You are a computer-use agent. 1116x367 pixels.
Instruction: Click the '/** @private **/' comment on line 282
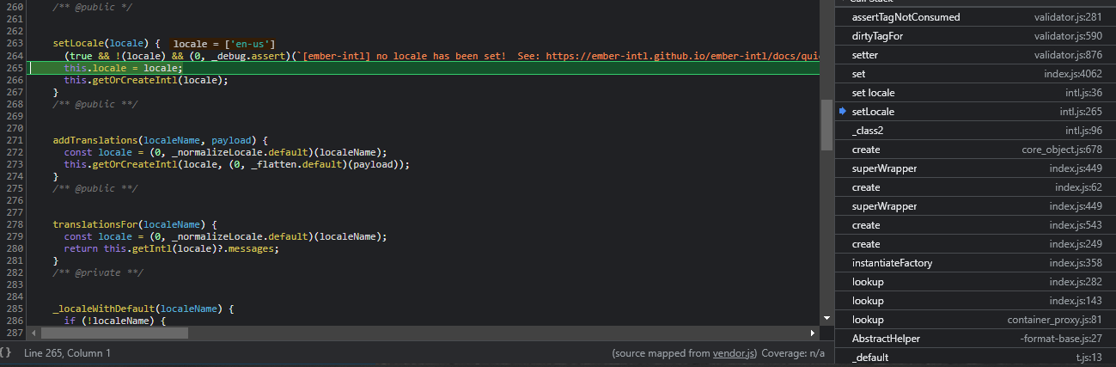coord(98,272)
